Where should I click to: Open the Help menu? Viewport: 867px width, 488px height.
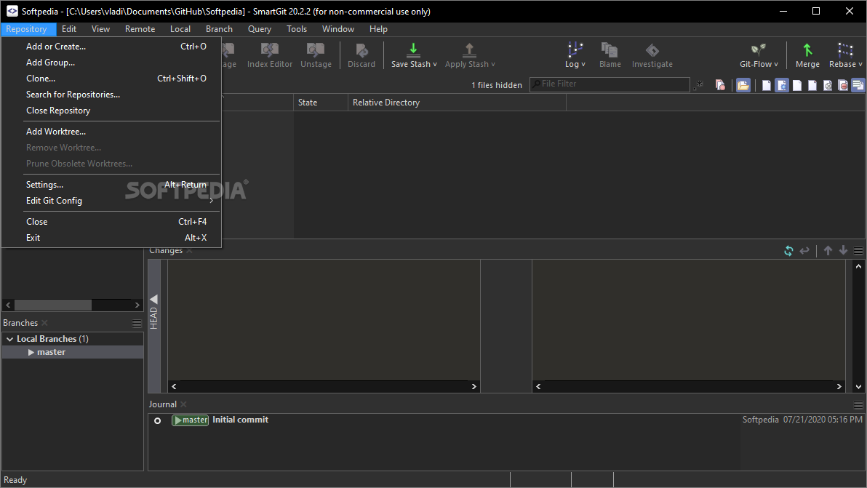[378, 29]
